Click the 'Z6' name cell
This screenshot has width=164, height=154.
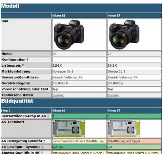[79, 54]
